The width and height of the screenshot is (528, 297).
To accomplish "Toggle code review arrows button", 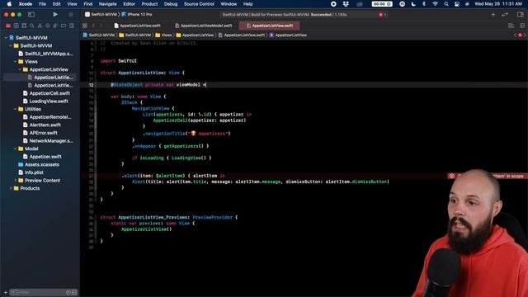I will 505,15.
